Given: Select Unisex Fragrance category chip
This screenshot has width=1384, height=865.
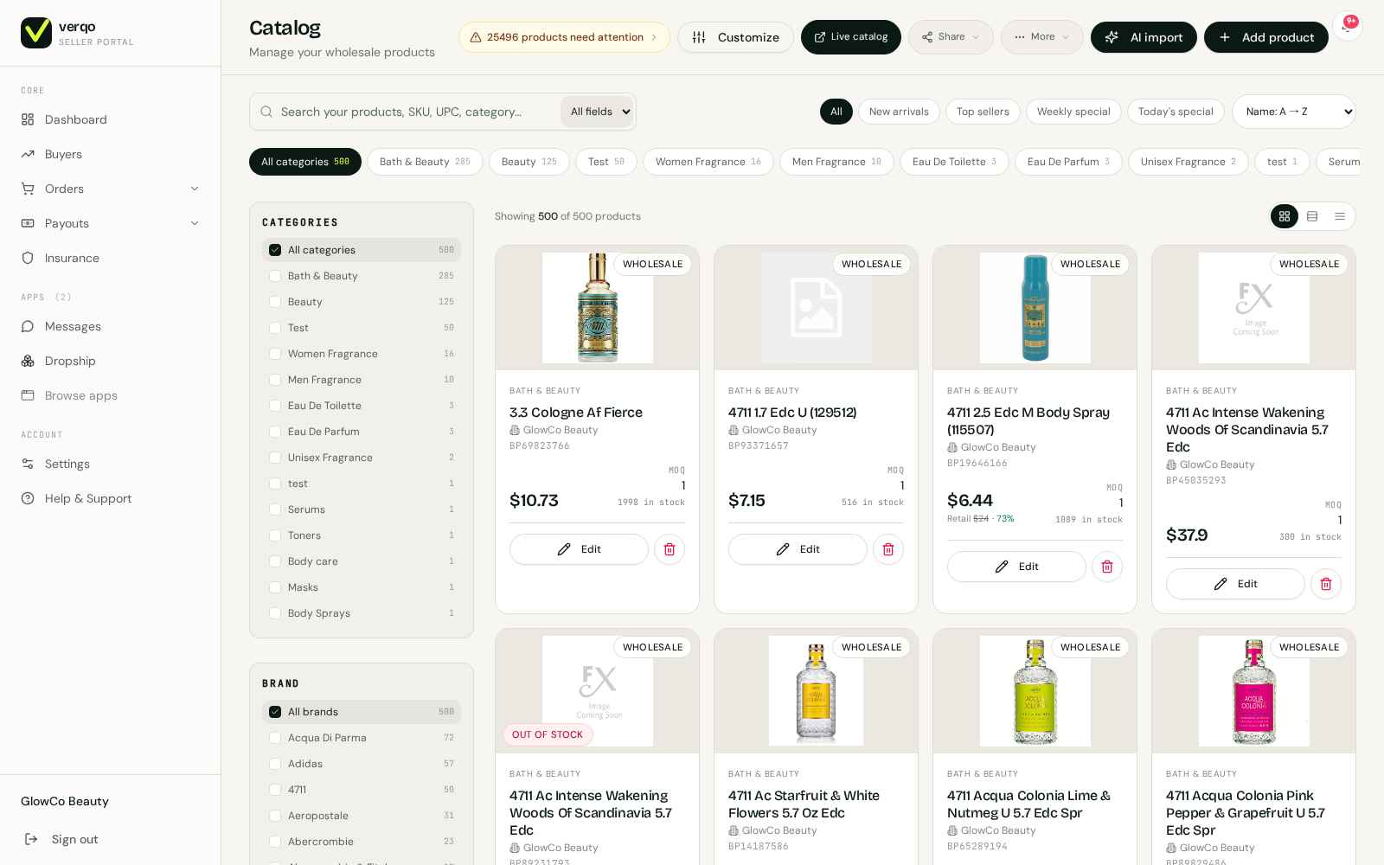Looking at the screenshot, I should (1188, 162).
